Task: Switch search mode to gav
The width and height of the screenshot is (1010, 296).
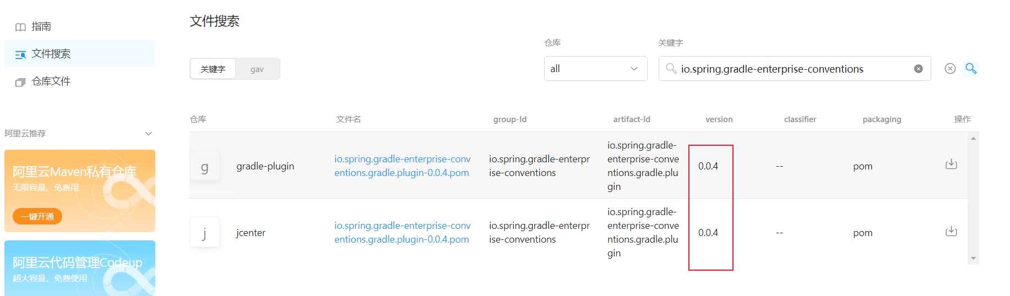Action: click(x=257, y=69)
